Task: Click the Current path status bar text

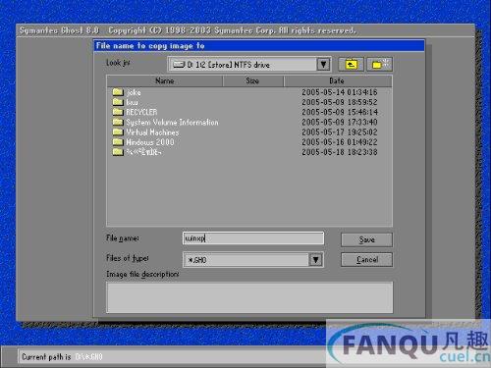Action: [62, 357]
